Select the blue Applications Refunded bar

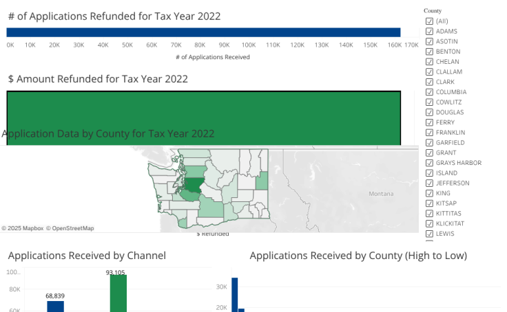[x=203, y=32]
